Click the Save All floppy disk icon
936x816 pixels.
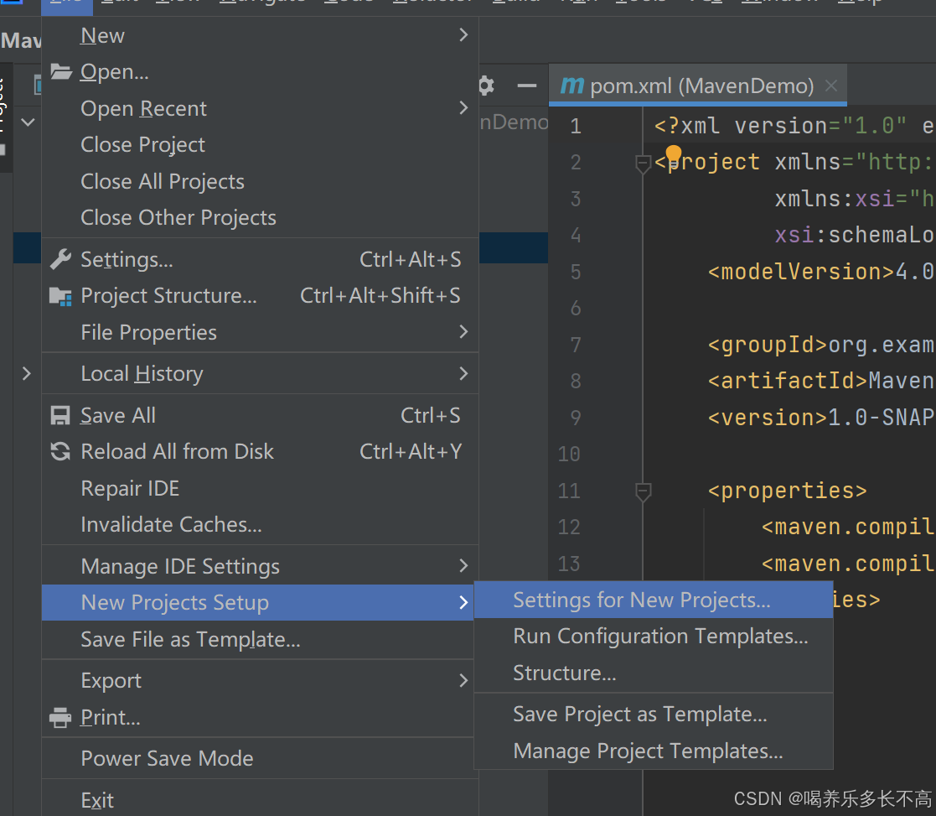[60, 416]
